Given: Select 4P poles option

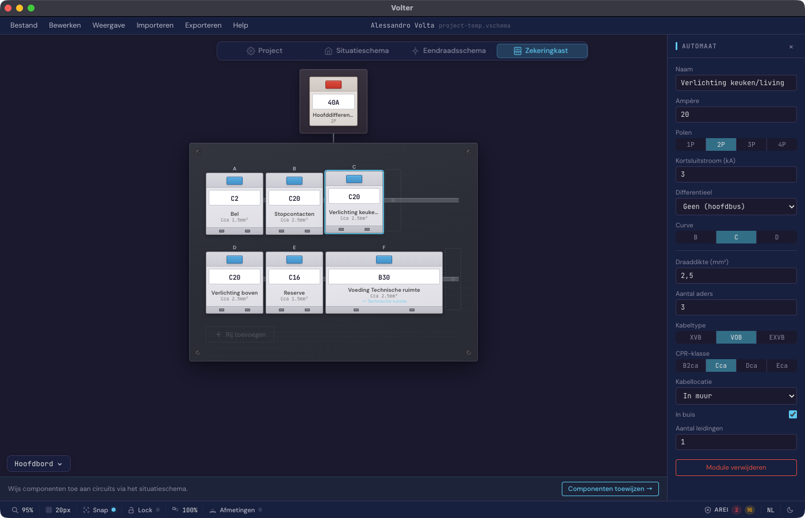Looking at the screenshot, I should tap(781, 144).
